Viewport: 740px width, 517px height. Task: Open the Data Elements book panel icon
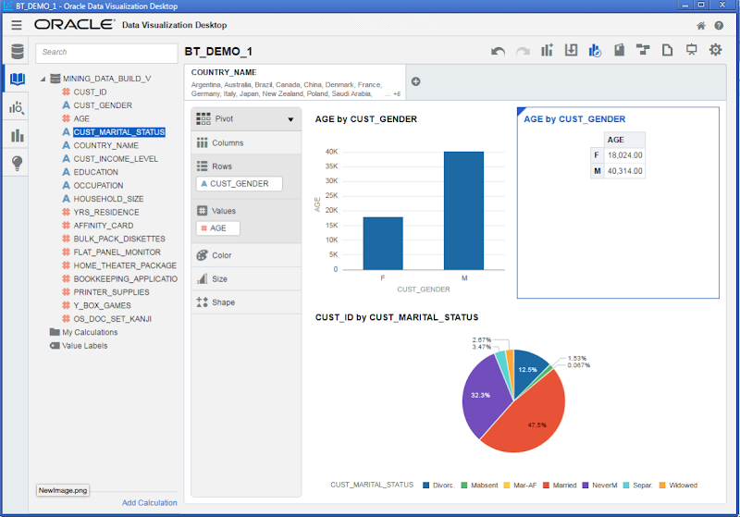18,79
